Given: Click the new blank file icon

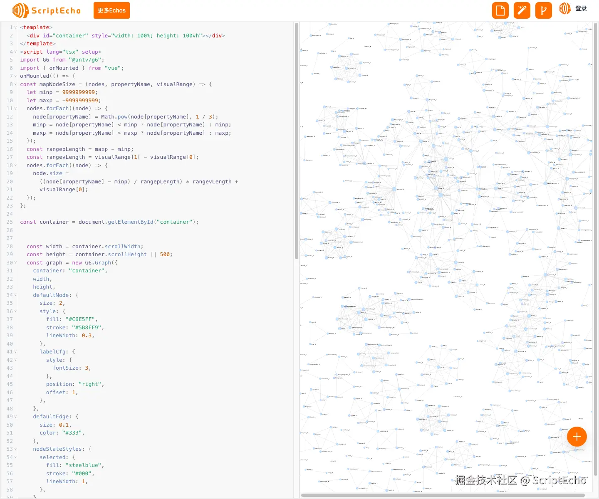Looking at the screenshot, I should pos(500,10).
